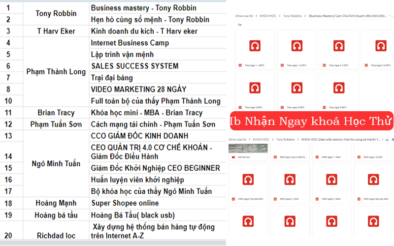Go to KHÓA HỌC in Date with destiny breadcrumb
This screenshot has width=394, height=246.
(261, 140)
